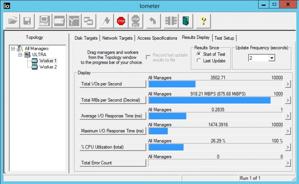Click the 0.2835 response time value
This screenshot has height=184, width=299.
point(218,110)
